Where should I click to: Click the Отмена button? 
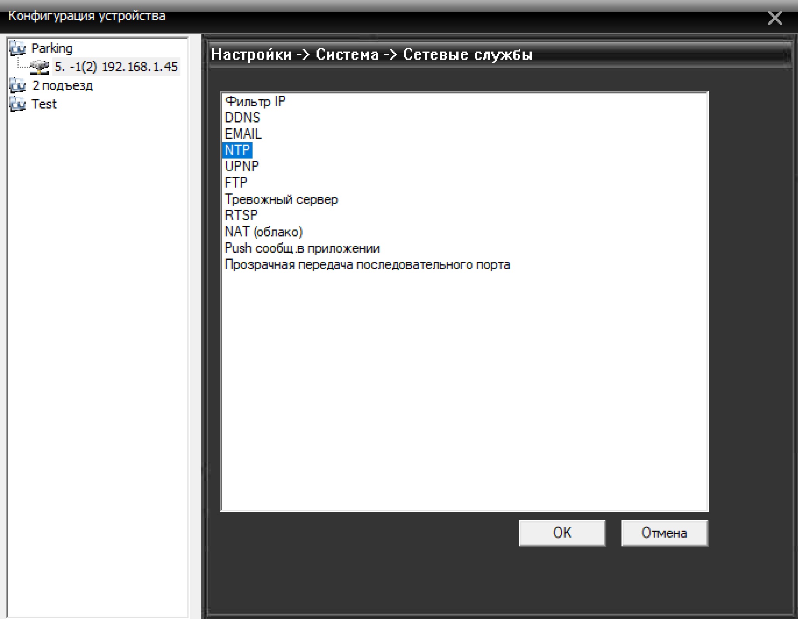[x=664, y=533]
